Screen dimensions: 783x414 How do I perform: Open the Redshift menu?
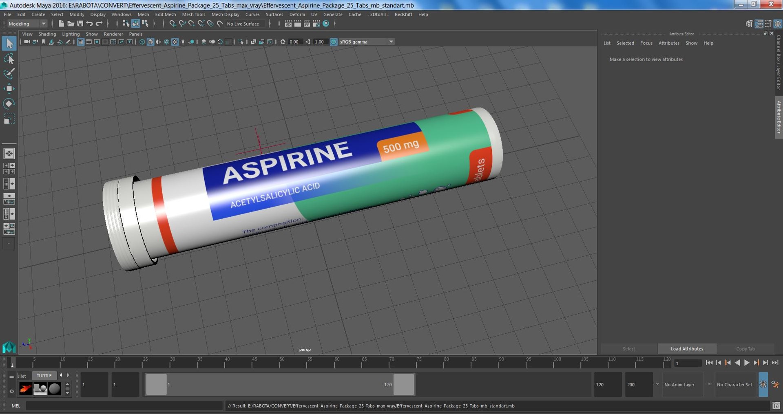click(403, 14)
